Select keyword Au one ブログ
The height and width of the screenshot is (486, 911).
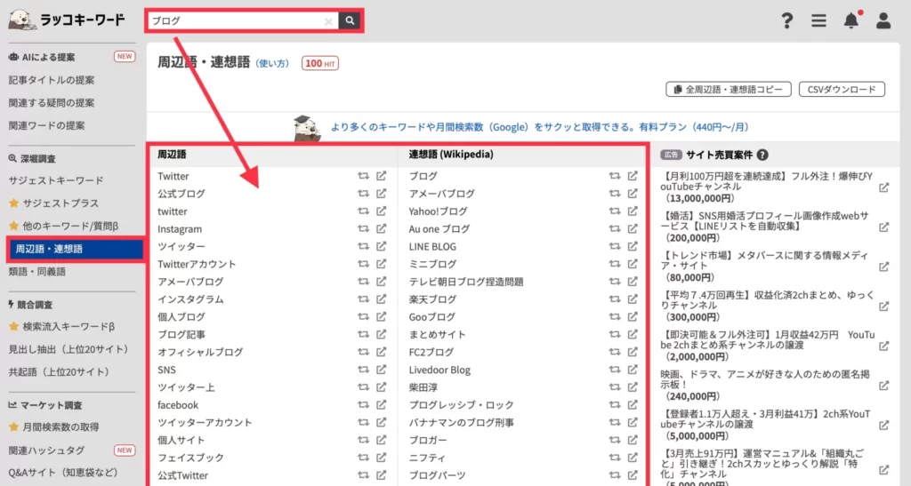tap(439, 228)
